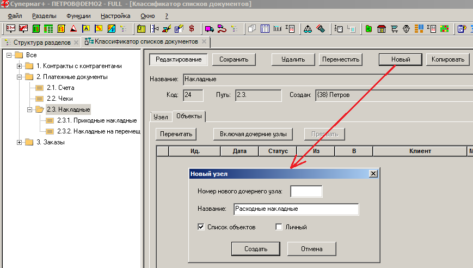The image size is (473, 268).
Task: Open the tax document toolbar icon
Action: tap(339, 29)
